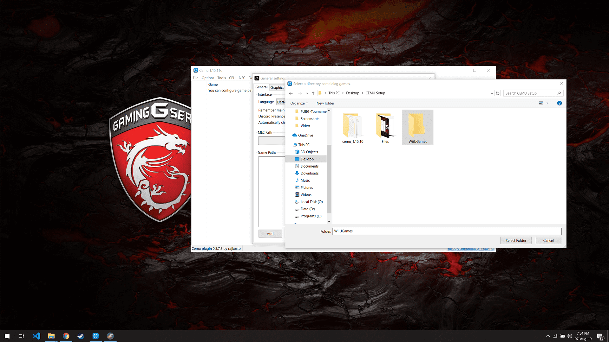This screenshot has width=609, height=342.
Task: Open the Options menu in Cemu
Action: click(x=207, y=78)
